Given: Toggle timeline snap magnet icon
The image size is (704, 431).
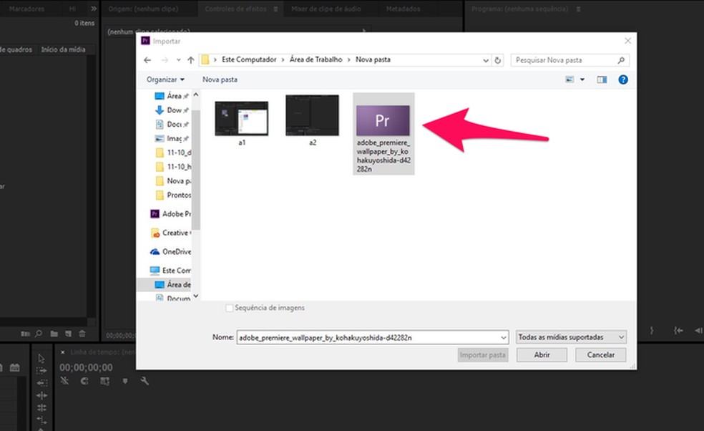Looking at the screenshot, I should tap(84, 381).
